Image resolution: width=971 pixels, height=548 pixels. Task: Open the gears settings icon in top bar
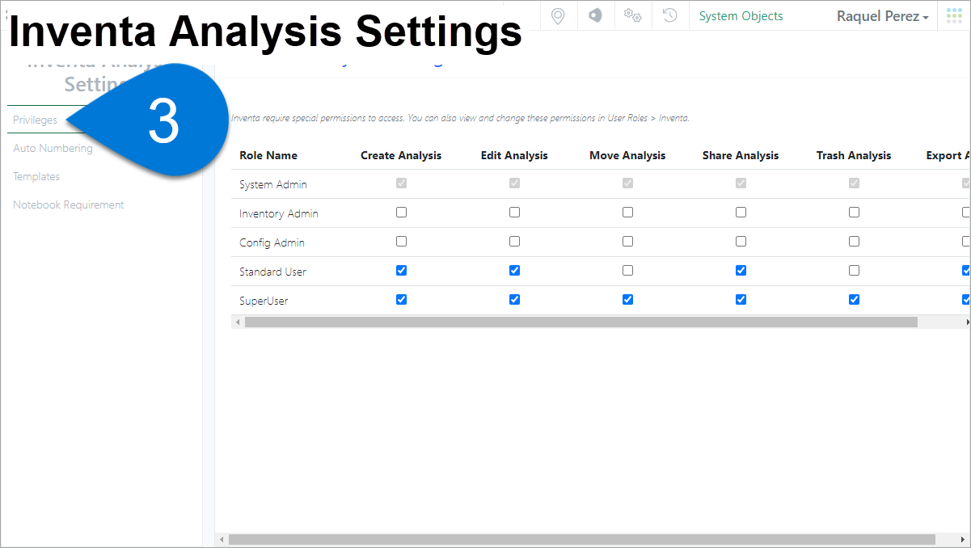pos(633,15)
